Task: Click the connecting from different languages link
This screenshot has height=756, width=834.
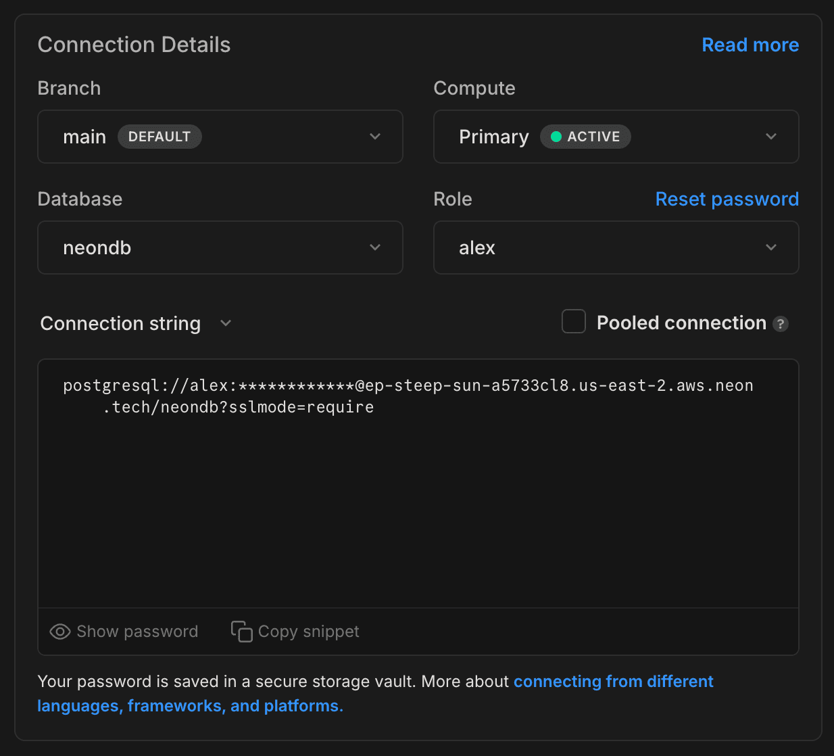Action: point(614,682)
